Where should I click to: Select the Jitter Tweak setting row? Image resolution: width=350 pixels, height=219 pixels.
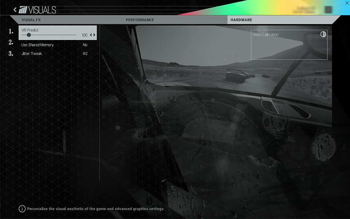pos(58,54)
